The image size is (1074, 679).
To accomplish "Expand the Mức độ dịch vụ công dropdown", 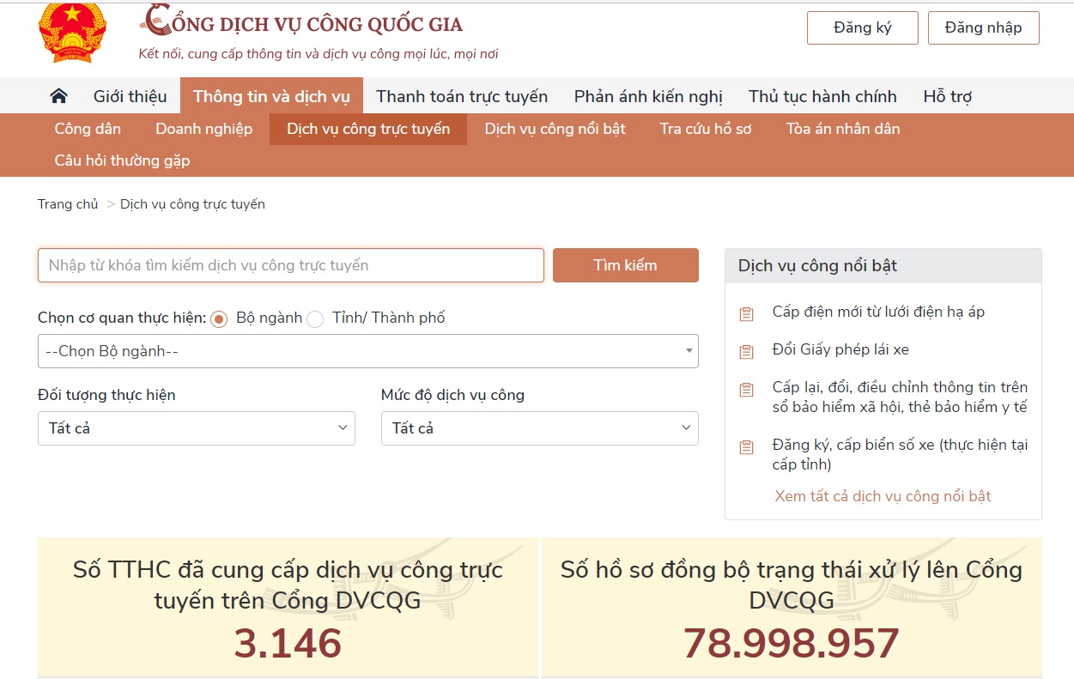I will (539, 428).
